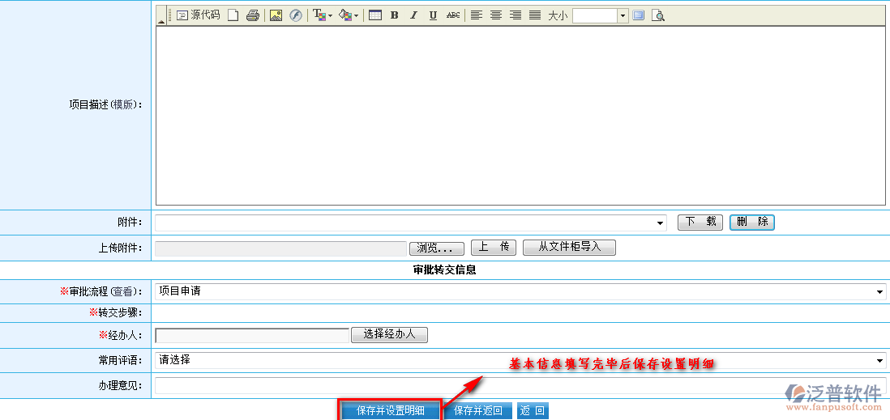Image resolution: width=890 pixels, height=420 pixels.
Task: Click the 浏览... browse button
Action: [436, 248]
